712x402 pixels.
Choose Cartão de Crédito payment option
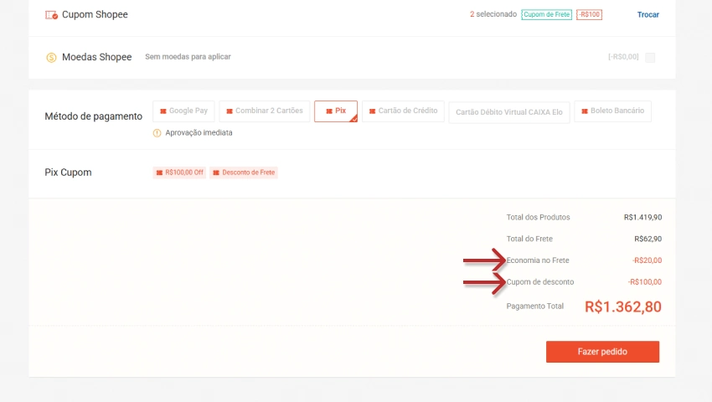click(403, 111)
